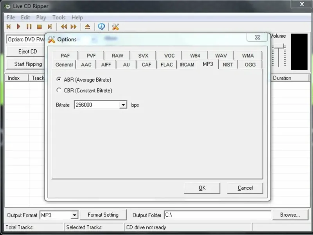
Task: Open the AAC tab
Action: click(86, 65)
